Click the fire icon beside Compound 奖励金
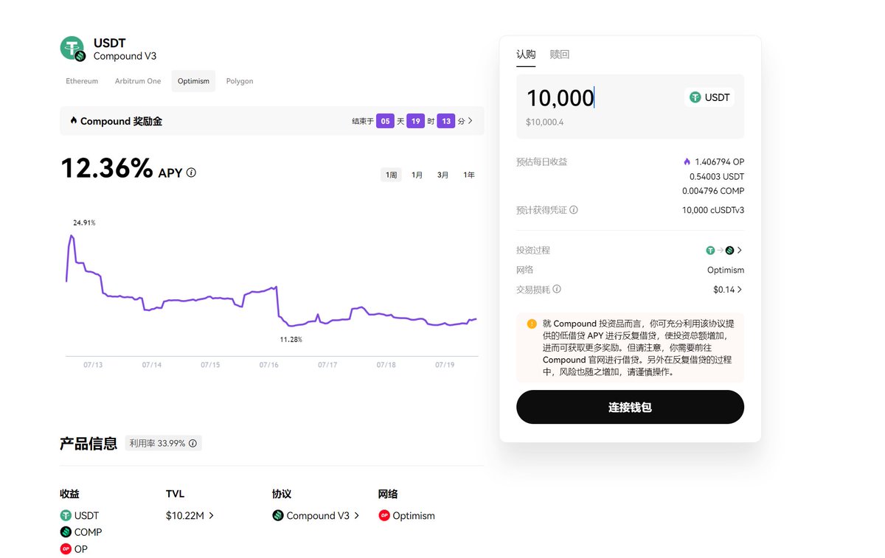885x558 pixels. pos(73,120)
